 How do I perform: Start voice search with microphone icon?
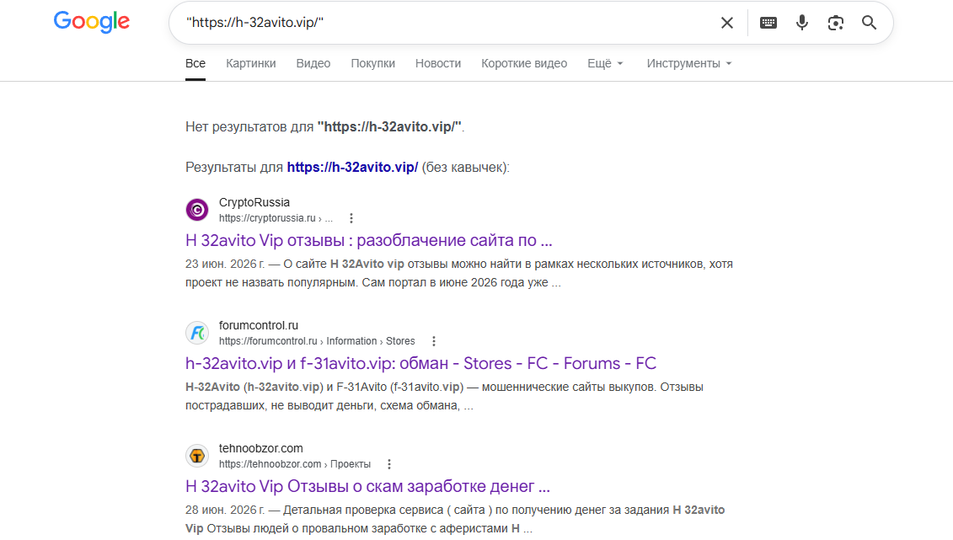coord(802,23)
